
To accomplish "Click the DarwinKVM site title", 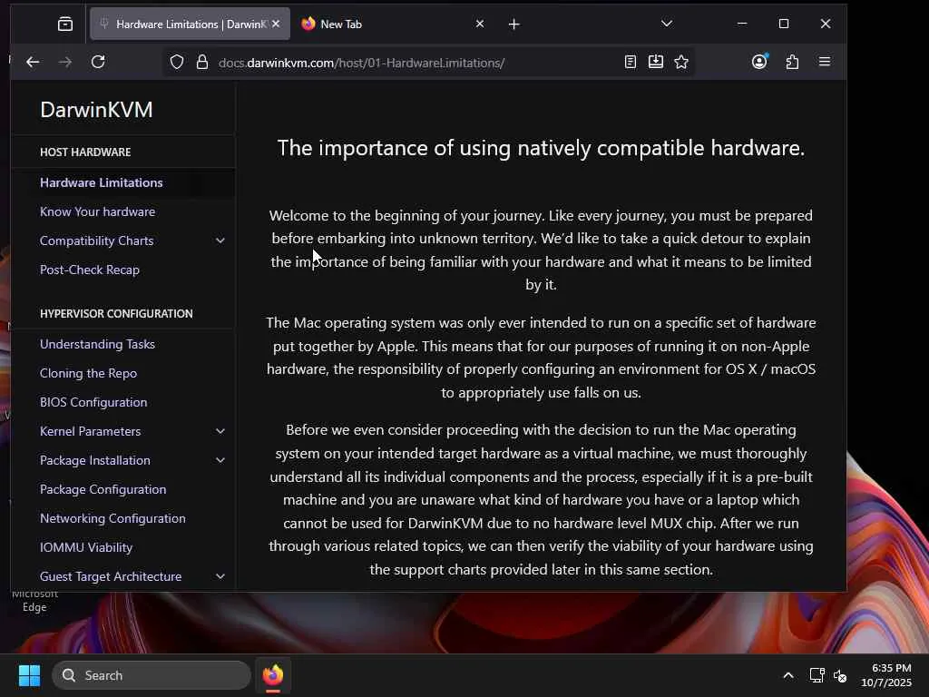I will pyautogui.click(x=96, y=110).
